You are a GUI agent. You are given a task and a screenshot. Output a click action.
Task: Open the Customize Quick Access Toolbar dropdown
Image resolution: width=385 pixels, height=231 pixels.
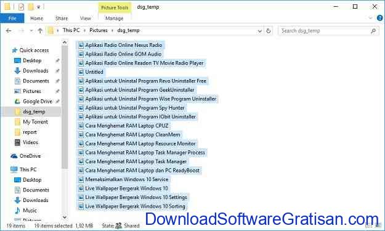pyautogui.click(x=39, y=7)
